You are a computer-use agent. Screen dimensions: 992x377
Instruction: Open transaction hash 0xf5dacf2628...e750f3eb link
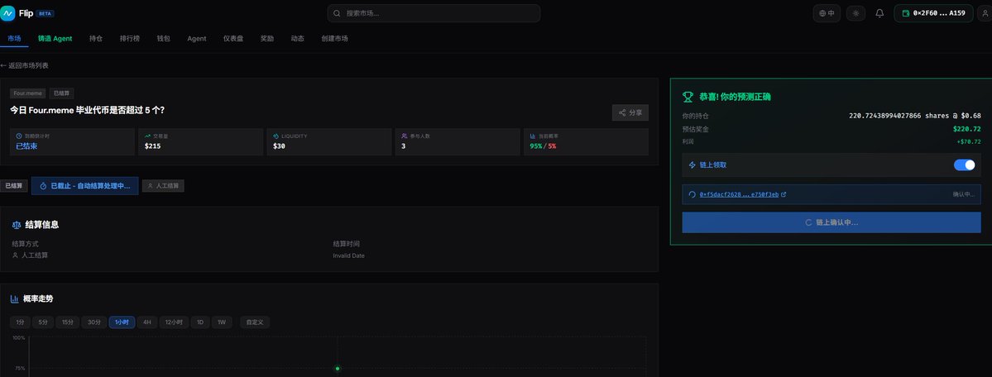[x=739, y=194]
